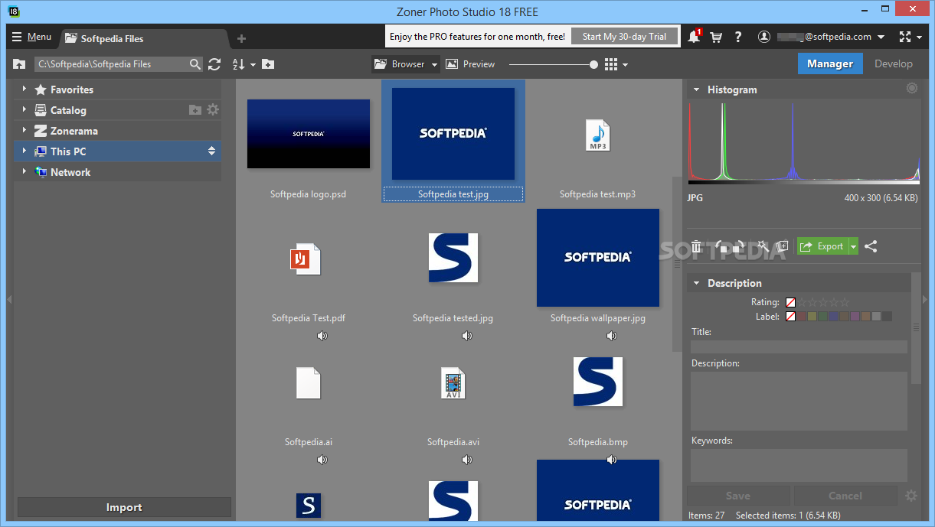Screen dimensions: 935x527
Task: Click the Title input field
Action: coord(799,346)
